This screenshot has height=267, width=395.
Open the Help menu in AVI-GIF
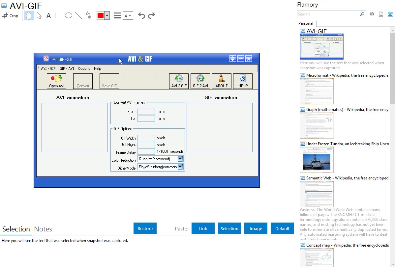click(98, 68)
